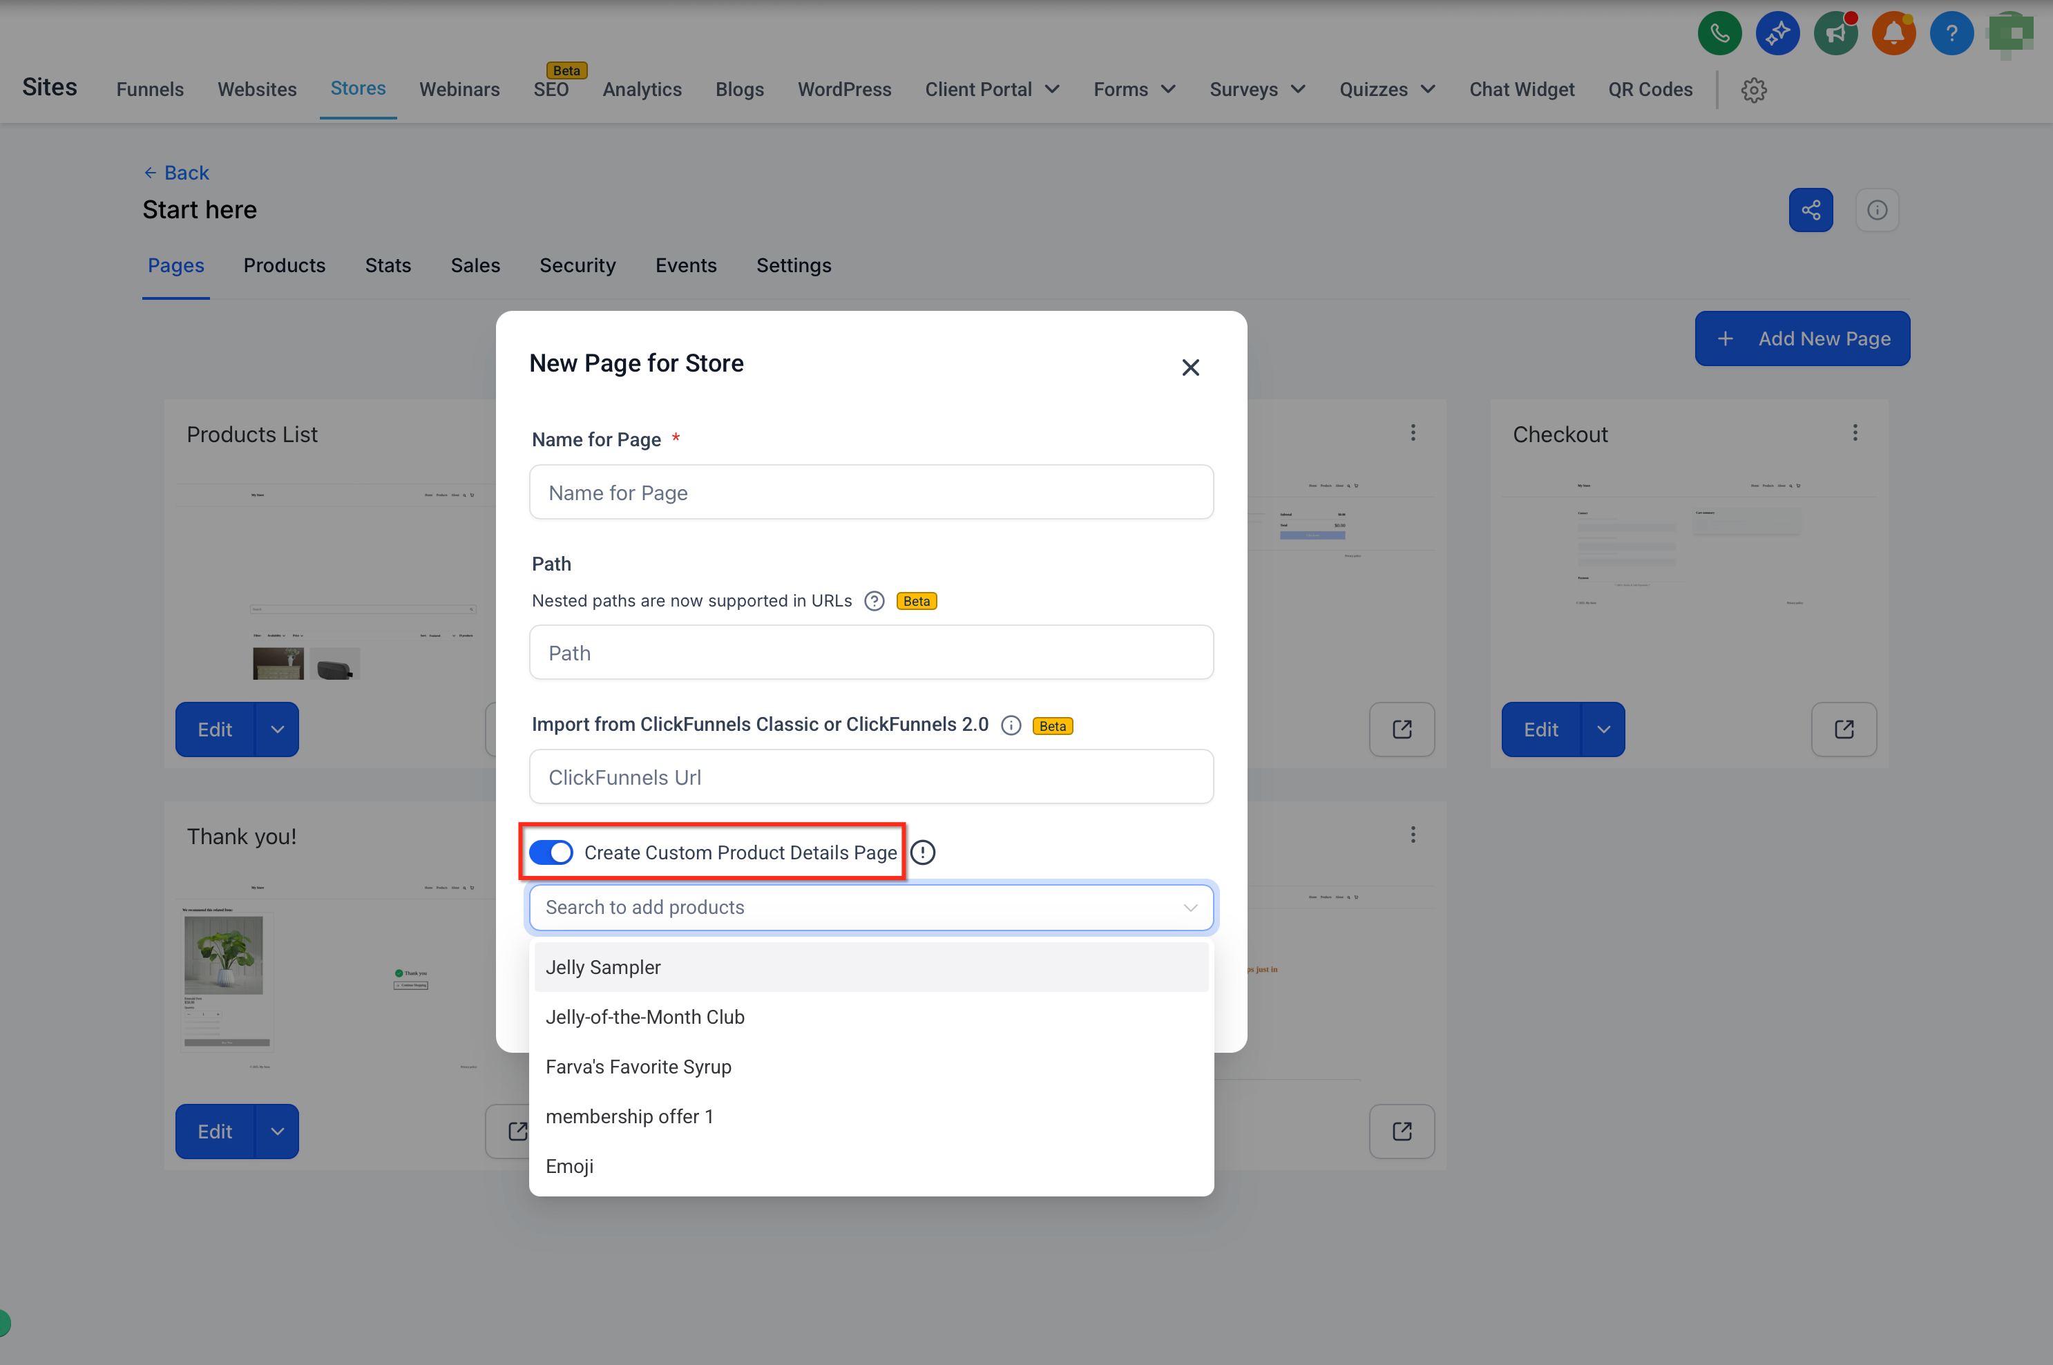Switch to Settings tab
Screen dimensions: 2053x1365
[x=793, y=265]
